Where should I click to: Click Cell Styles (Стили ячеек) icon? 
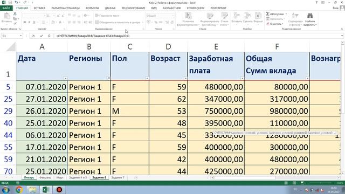(224, 16)
